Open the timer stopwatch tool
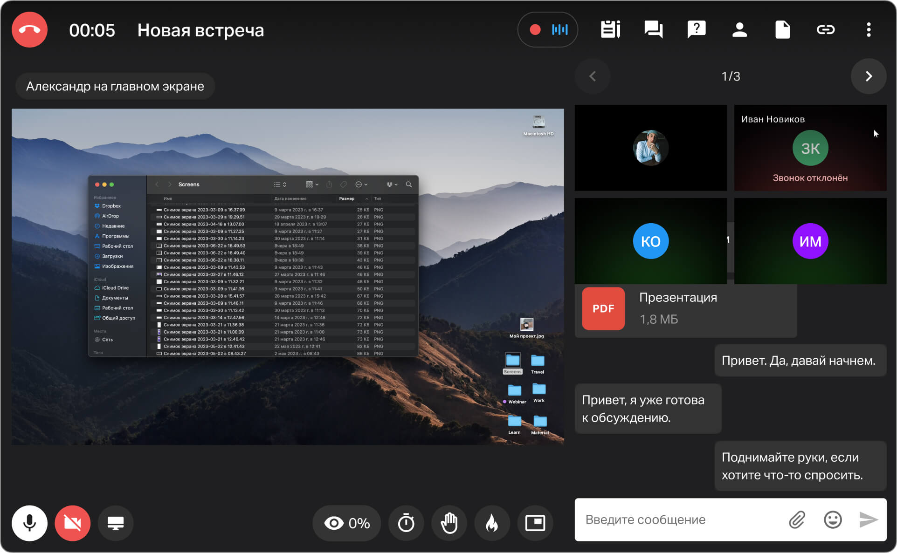Screen dimensions: 897x553 point(406,523)
